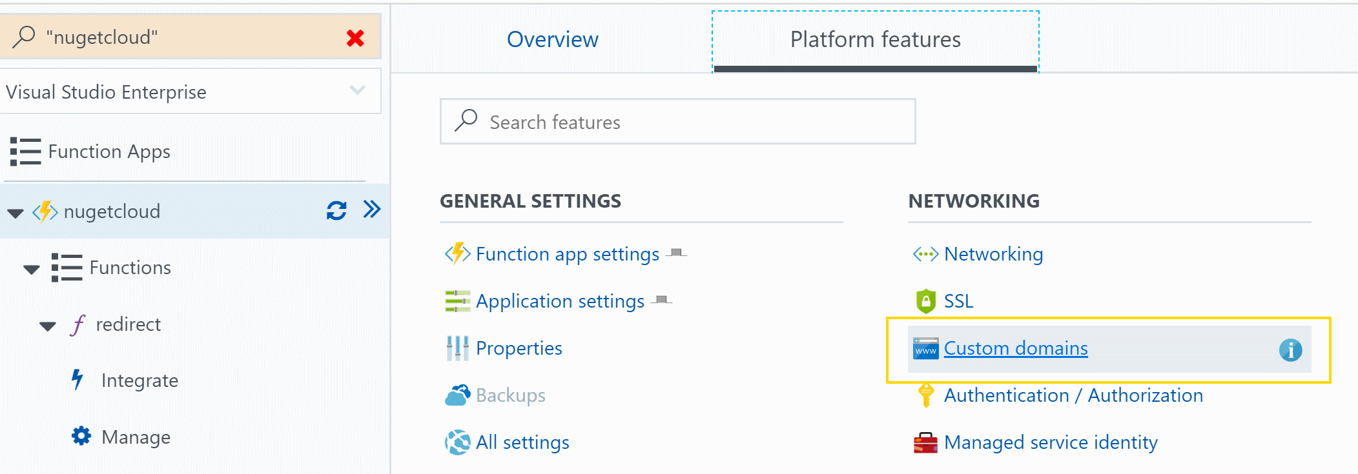The height and width of the screenshot is (474, 1358).
Task: Open the Networking link
Action: (994, 255)
